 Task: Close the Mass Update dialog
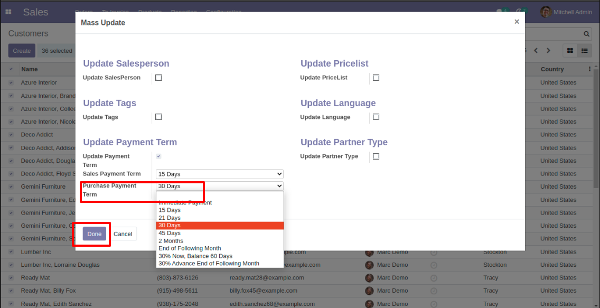(517, 22)
